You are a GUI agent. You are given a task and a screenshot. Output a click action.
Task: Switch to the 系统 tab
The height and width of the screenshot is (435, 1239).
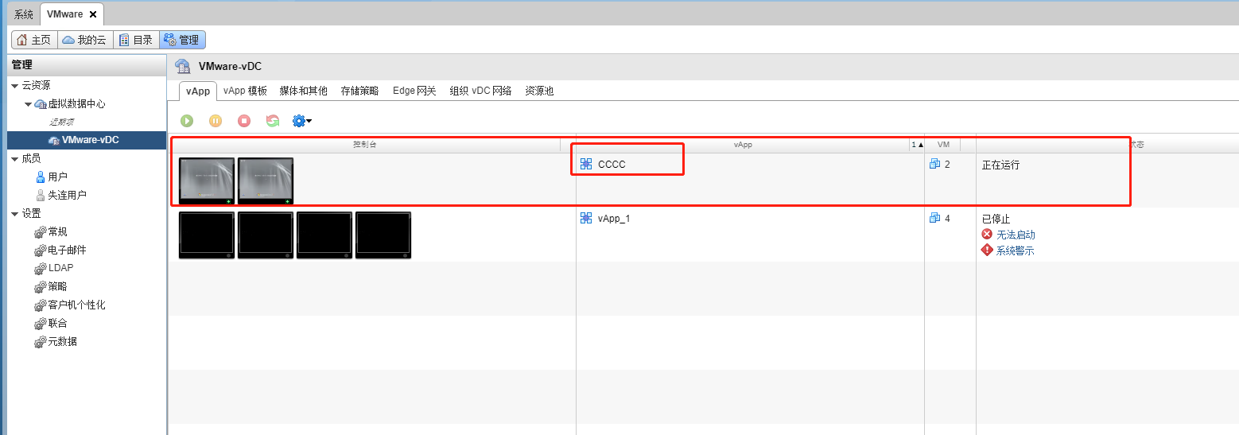point(24,14)
